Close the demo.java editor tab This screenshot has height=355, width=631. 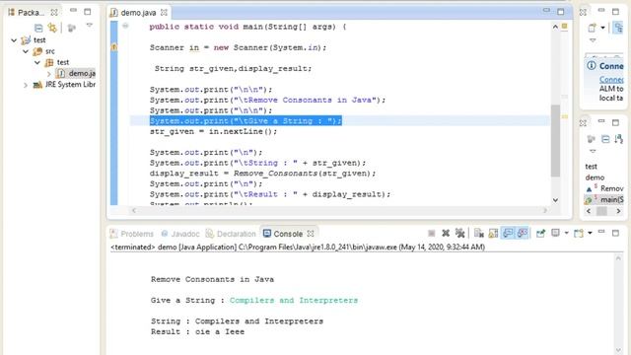coord(164,13)
